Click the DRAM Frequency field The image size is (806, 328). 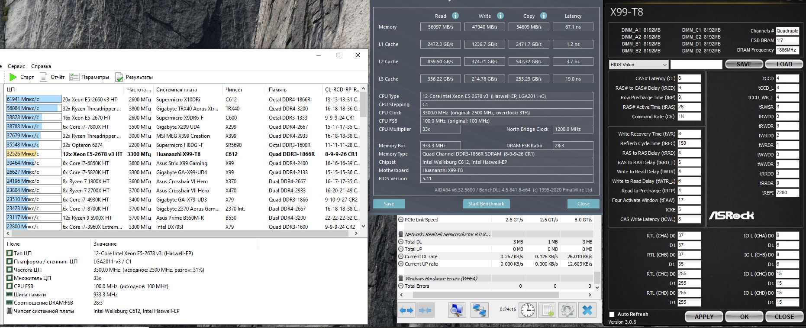787,50
